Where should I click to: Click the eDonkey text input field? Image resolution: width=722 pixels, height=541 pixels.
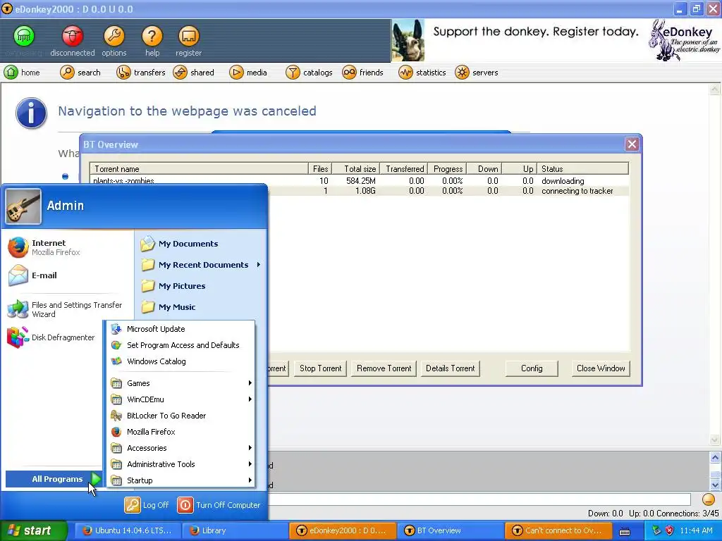479,499
